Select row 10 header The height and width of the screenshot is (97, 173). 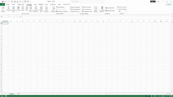(x=1, y=39)
